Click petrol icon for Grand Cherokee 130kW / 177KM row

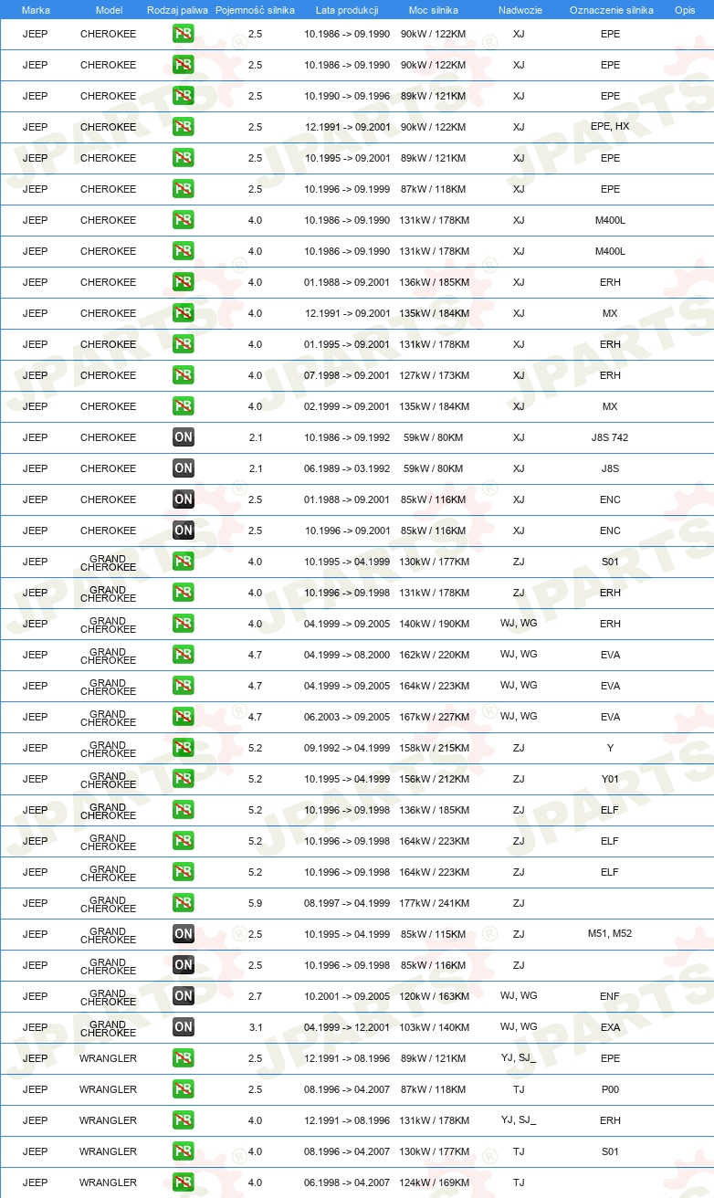coord(183,562)
